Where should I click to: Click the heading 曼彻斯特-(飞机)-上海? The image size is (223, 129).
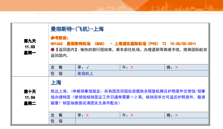click(x=77, y=29)
